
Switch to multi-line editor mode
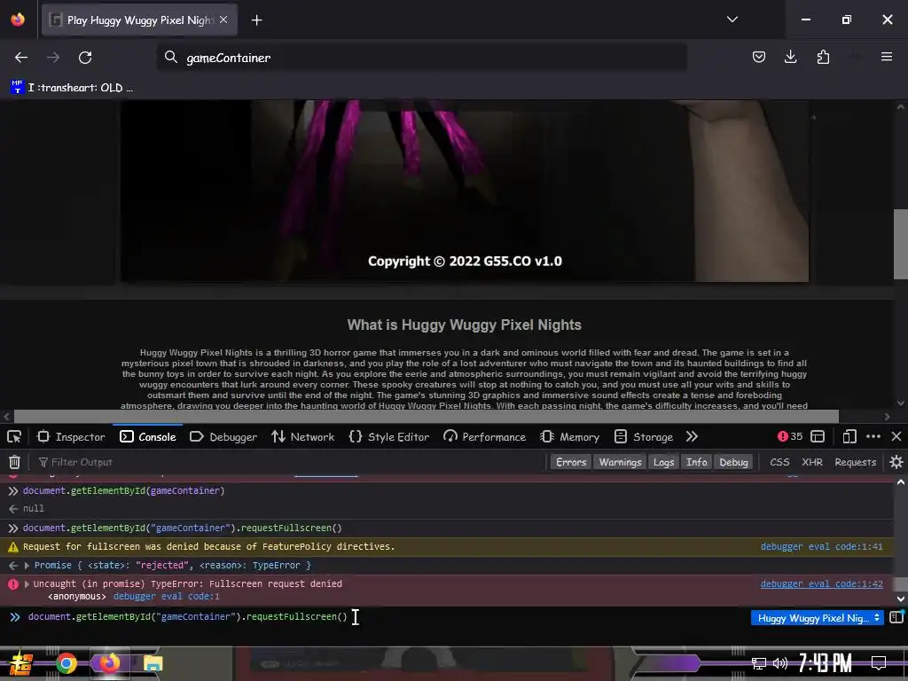pyautogui.click(x=896, y=617)
